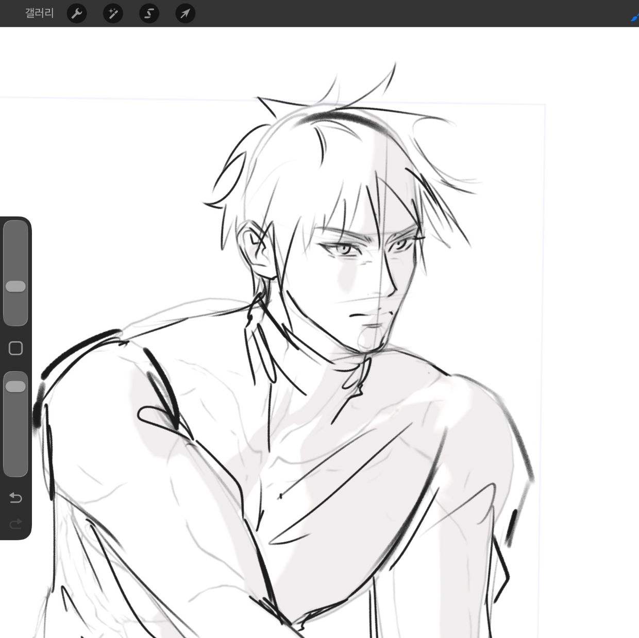
Task: Redo with the dimmed redo arrow
Action: pos(15,524)
